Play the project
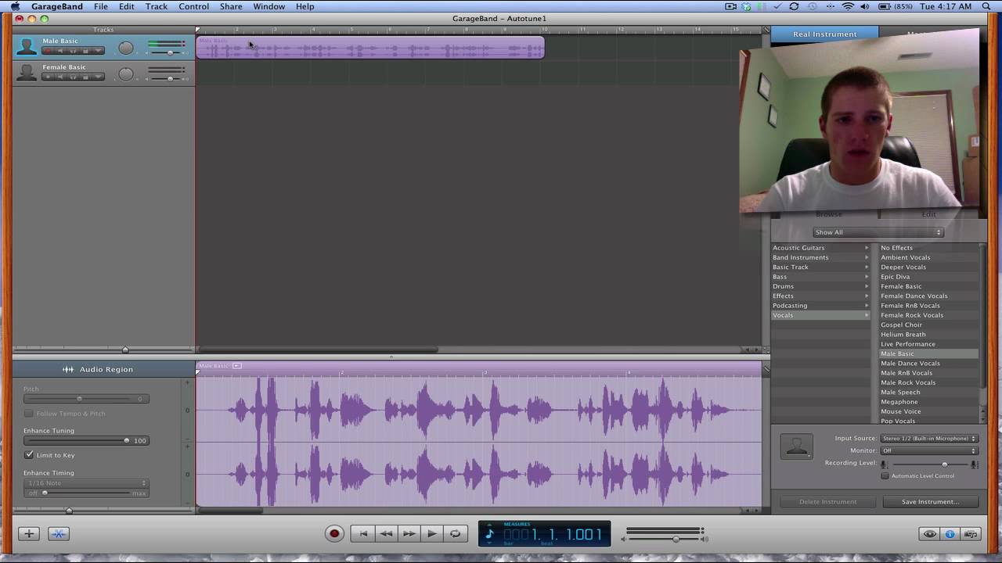Viewport: 1002px width, 563px height. point(431,533)
